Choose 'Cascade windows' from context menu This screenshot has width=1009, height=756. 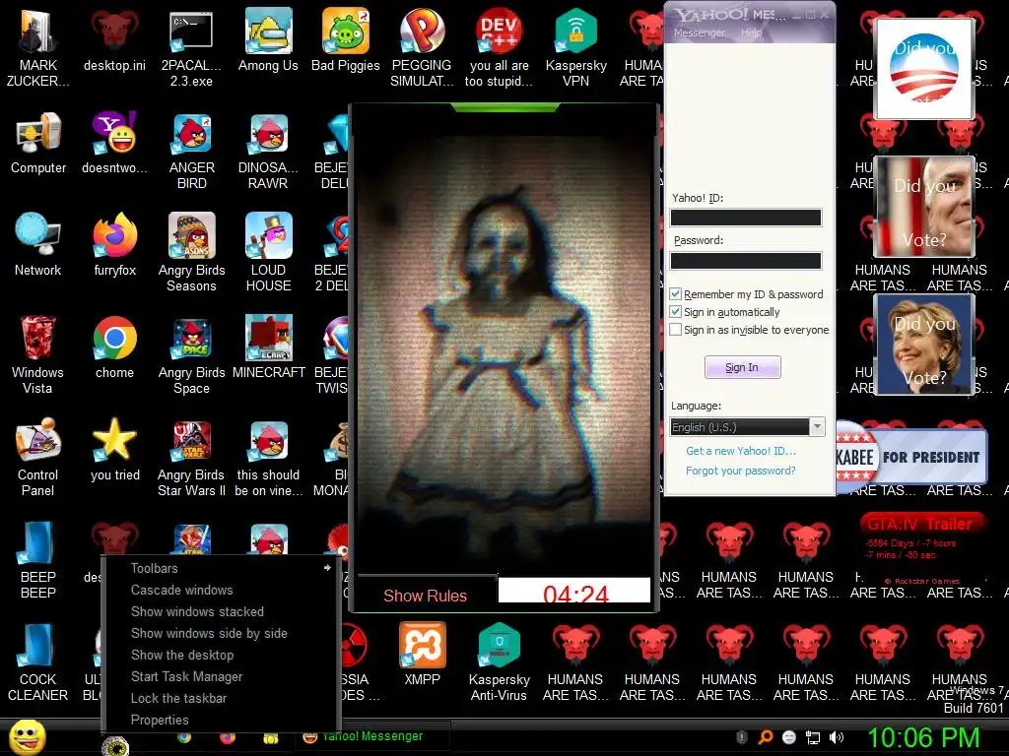click(x=221, y=591)
